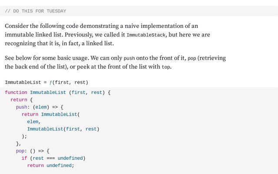The image size is (278, 174).
Task: Click the inline ImmutableStack code word
Action: point(146,35)
